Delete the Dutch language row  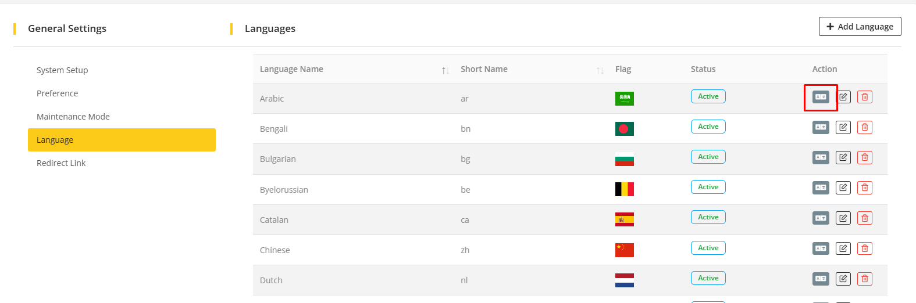pyautogui.click(x=865, y=279)
